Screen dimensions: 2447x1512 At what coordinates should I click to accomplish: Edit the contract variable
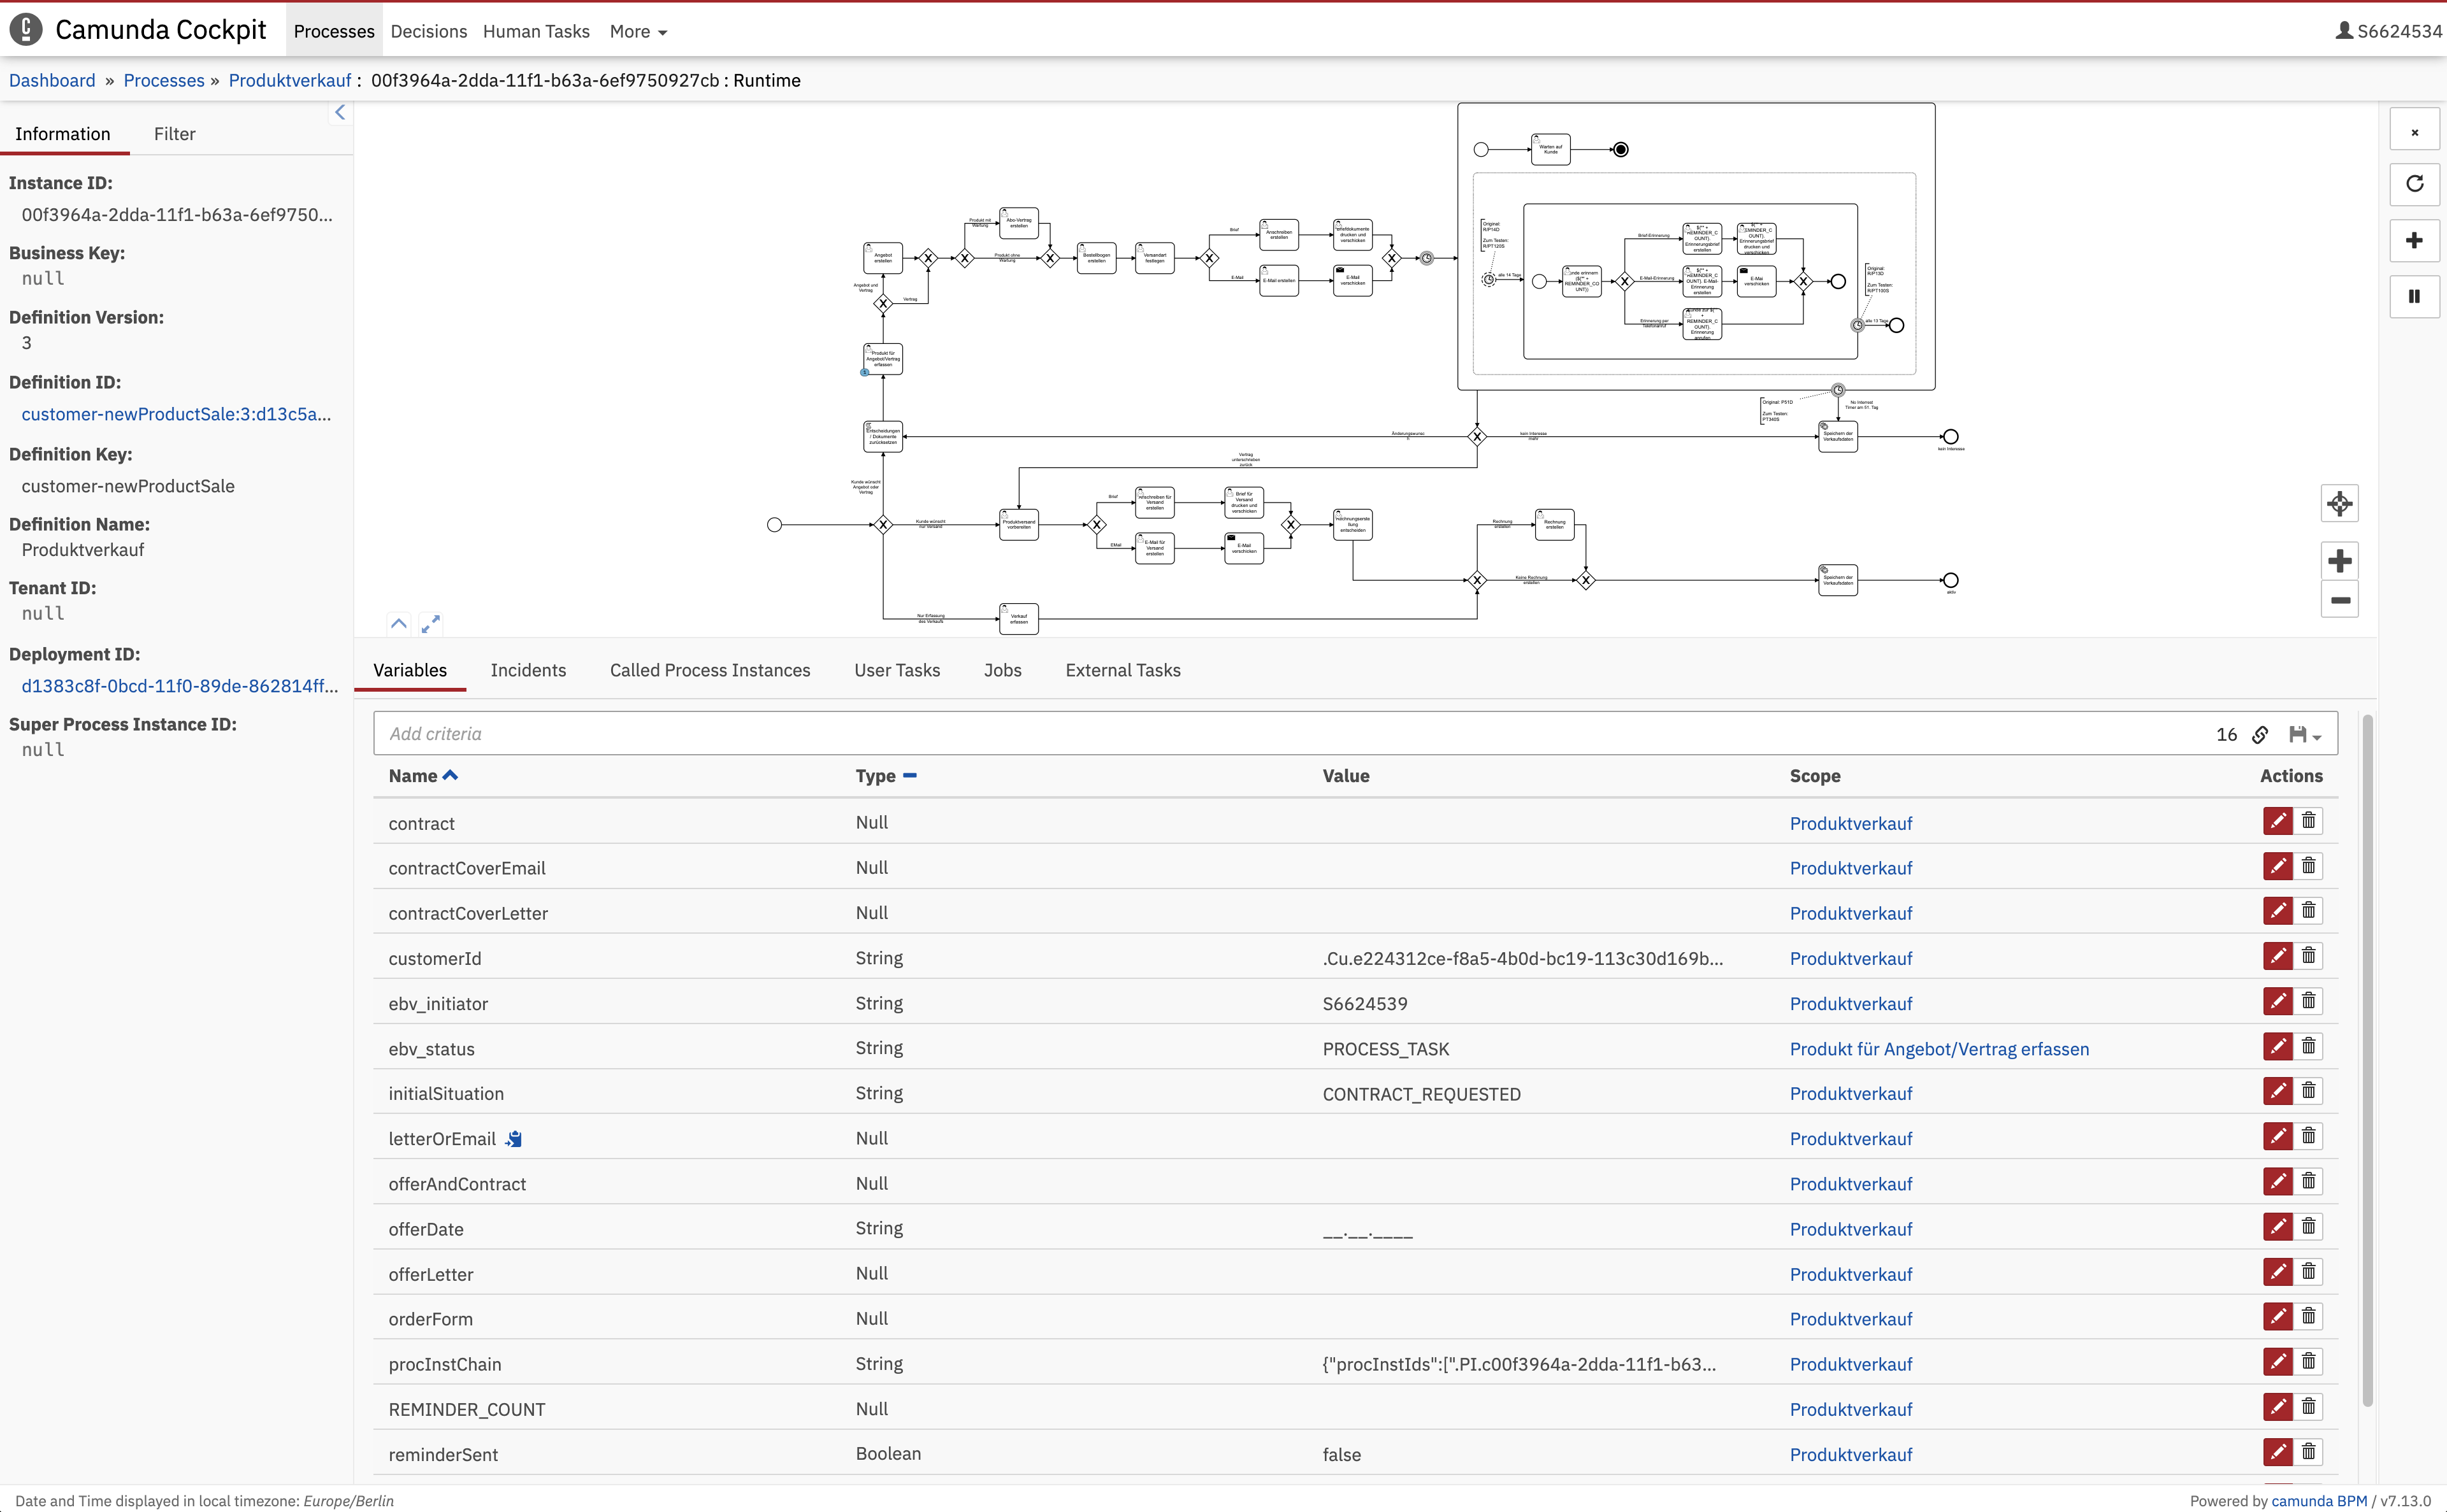pyautogui.click(x=2278, y=821)
